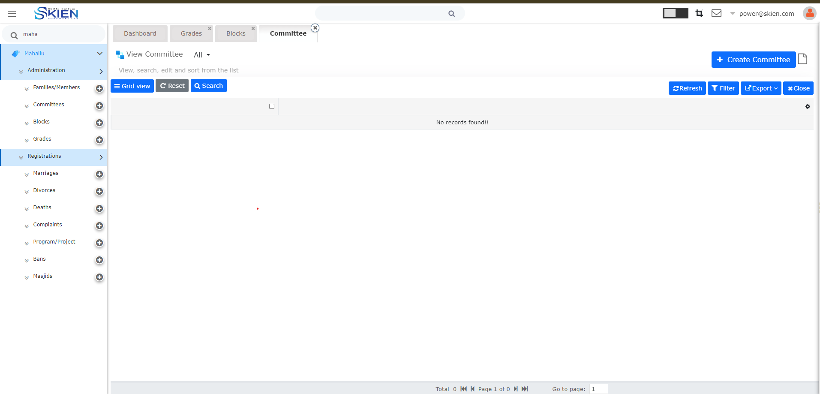Open the All view dropdown
The width and height of the screenshot is (820, 394).
pyautogui.click(x=201, y=55)
